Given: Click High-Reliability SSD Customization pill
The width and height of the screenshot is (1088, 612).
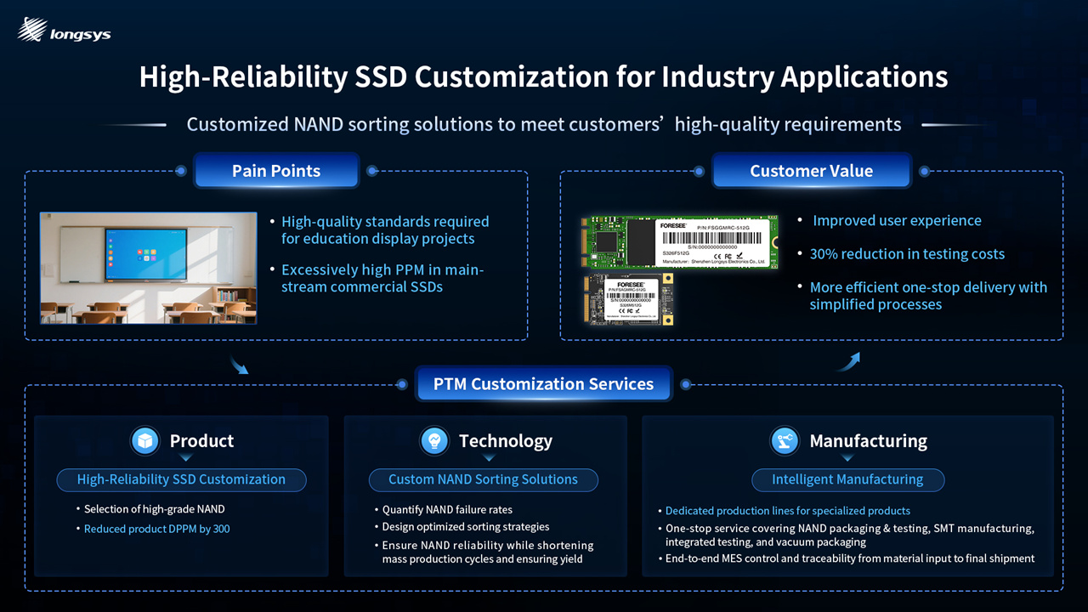Looking at the screenshot, I should pyautogui.click(x=181, y=479).
